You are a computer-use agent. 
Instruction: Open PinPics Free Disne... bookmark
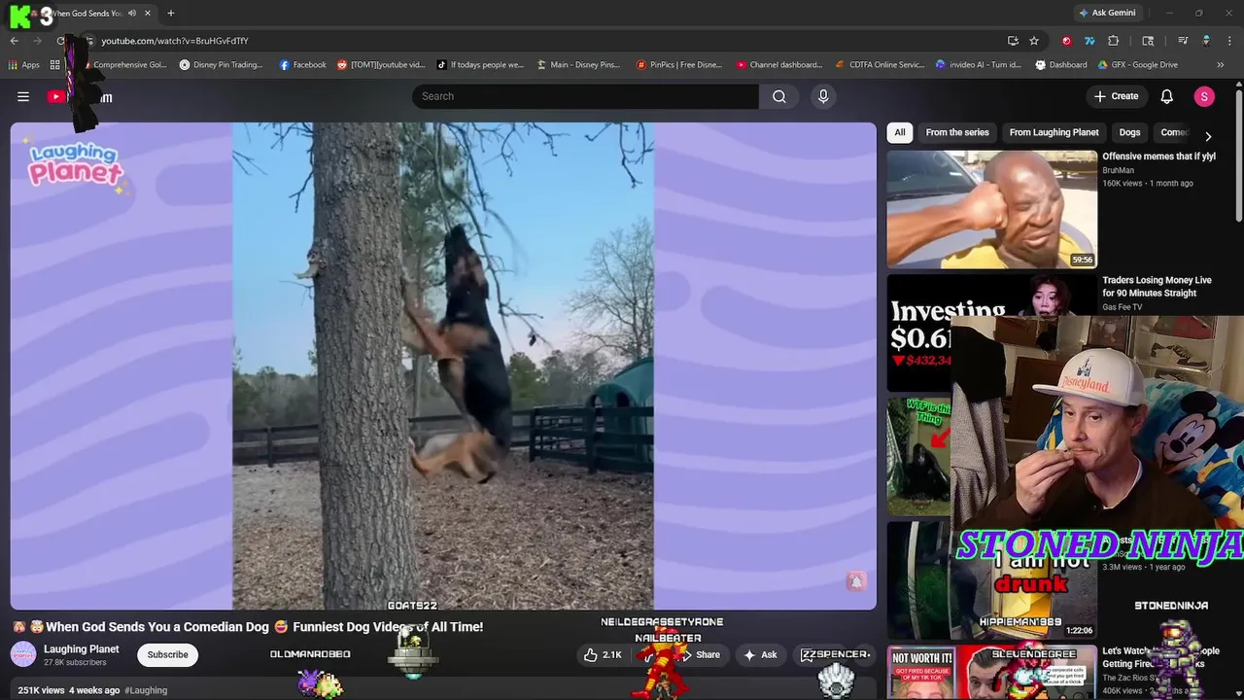tap(678, 65)
